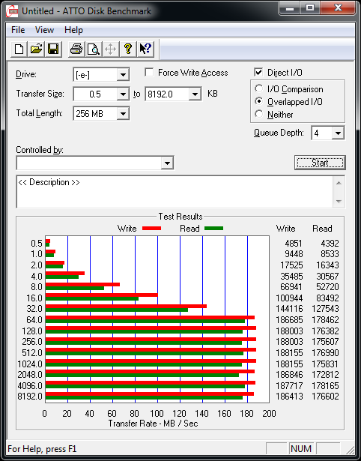Click read value 178462 in 64.0 row
The image size is (361, 461).
(325, 319)
